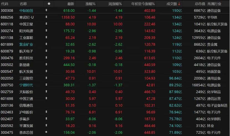The image size is (230, 136).
Task: Click the marker icon in 寒武纪-U row
Action: (46, 17)
